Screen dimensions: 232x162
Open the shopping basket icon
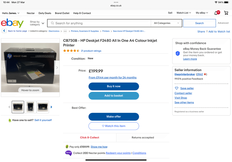click(x=226, y=13)
